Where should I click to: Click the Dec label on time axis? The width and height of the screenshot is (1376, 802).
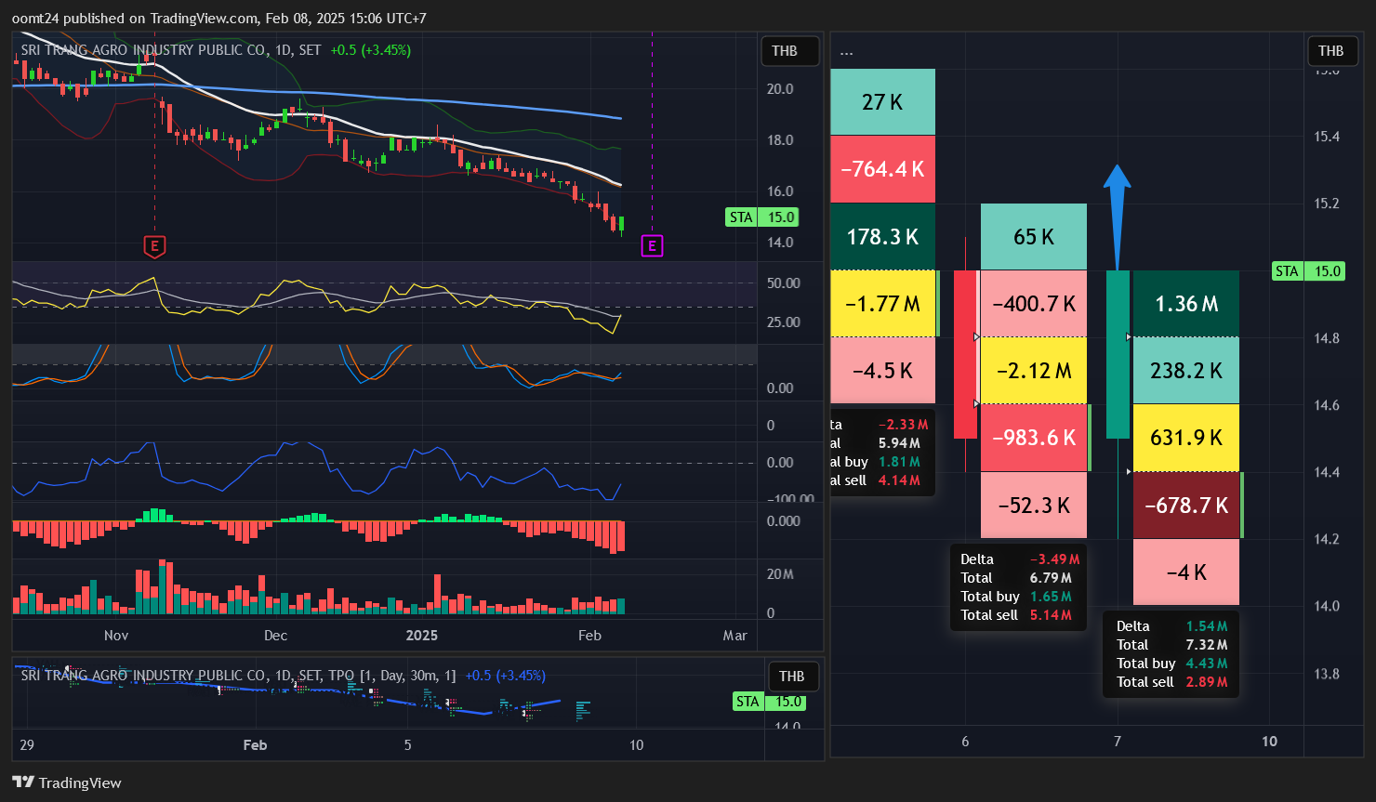coord(276,636)
